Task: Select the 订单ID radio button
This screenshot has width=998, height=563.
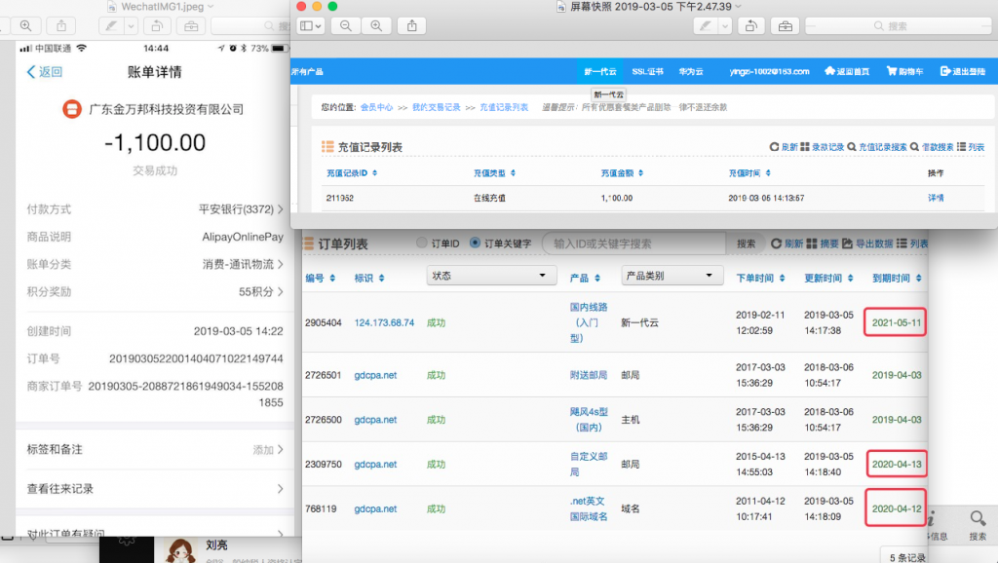Action: (422, 244)
